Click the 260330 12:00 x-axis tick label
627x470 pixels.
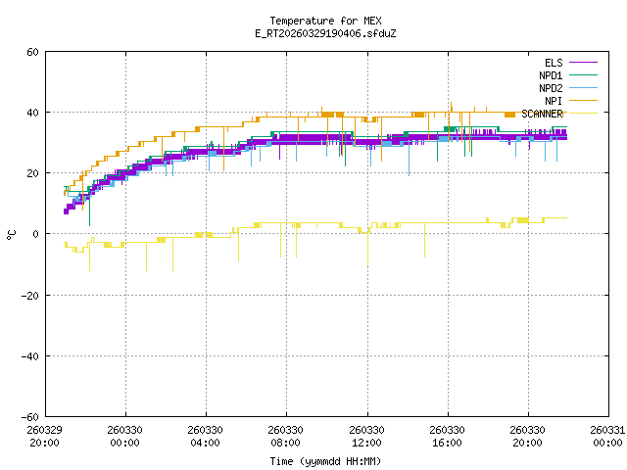click(366, 436)
